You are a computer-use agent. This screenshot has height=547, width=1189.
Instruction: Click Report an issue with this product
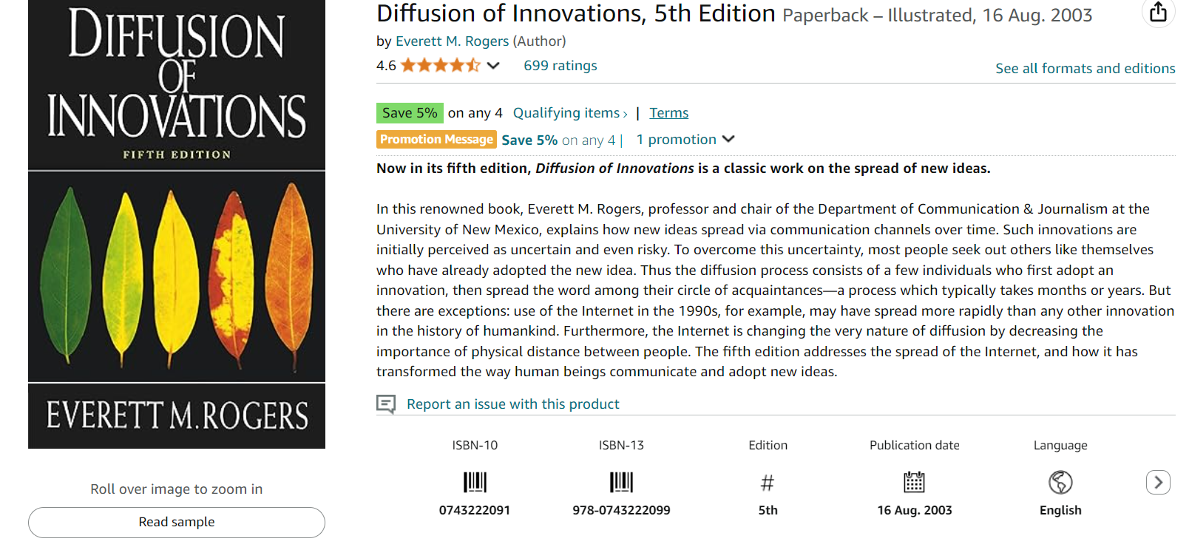[512, 404]
